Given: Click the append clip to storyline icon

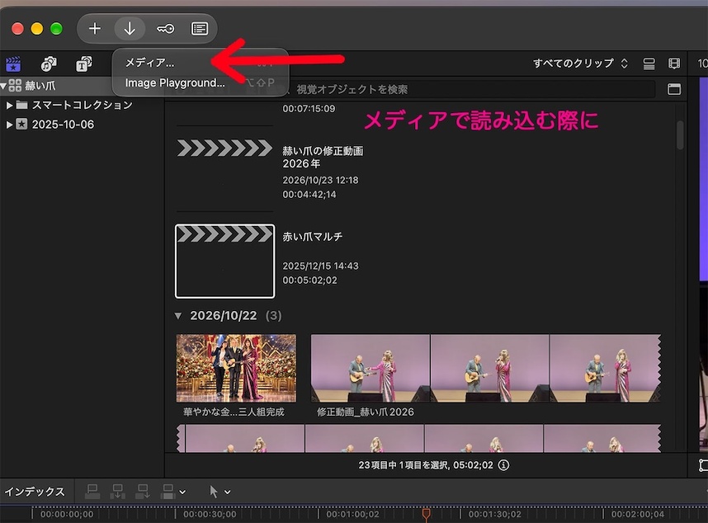Looking at the screenshot, I should 143,492.
